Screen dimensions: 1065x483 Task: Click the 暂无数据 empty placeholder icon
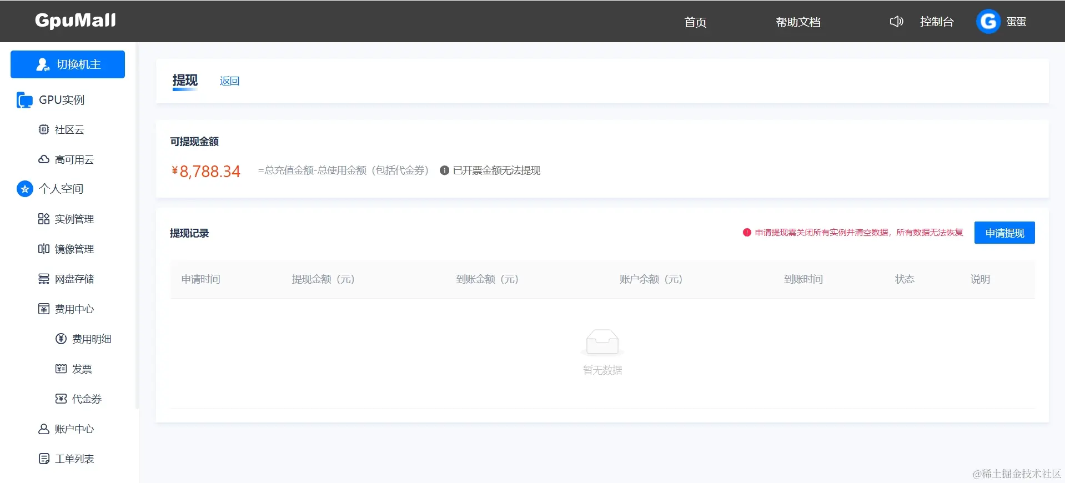pos(602,341)
